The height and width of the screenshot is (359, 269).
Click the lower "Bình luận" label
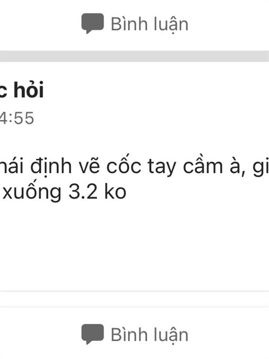(x=150, y=335)
